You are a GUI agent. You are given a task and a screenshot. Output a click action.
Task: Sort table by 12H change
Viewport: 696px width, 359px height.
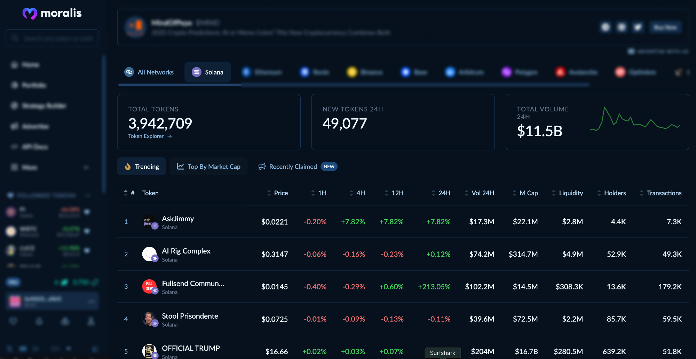394,193
